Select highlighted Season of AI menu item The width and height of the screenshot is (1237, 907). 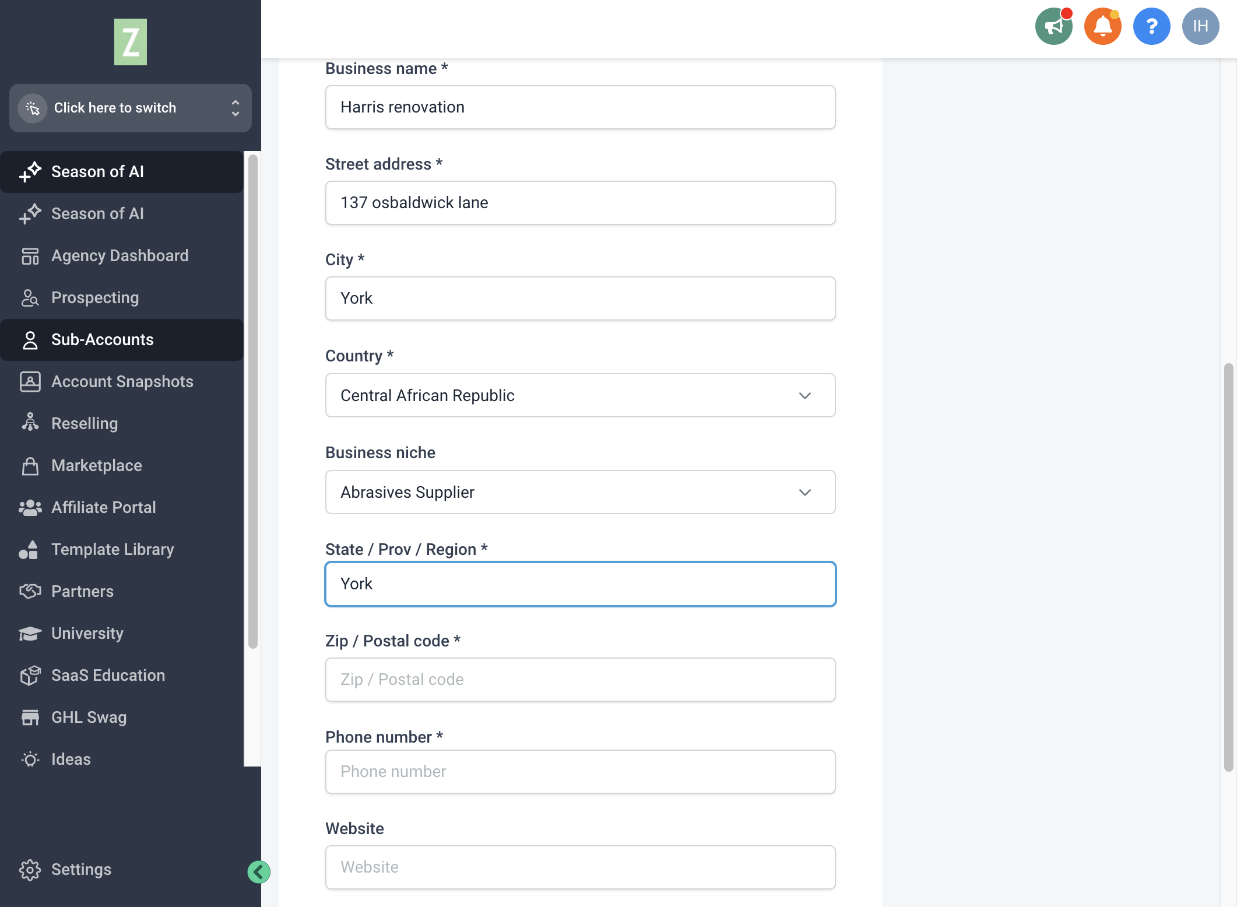coord(122,172)
